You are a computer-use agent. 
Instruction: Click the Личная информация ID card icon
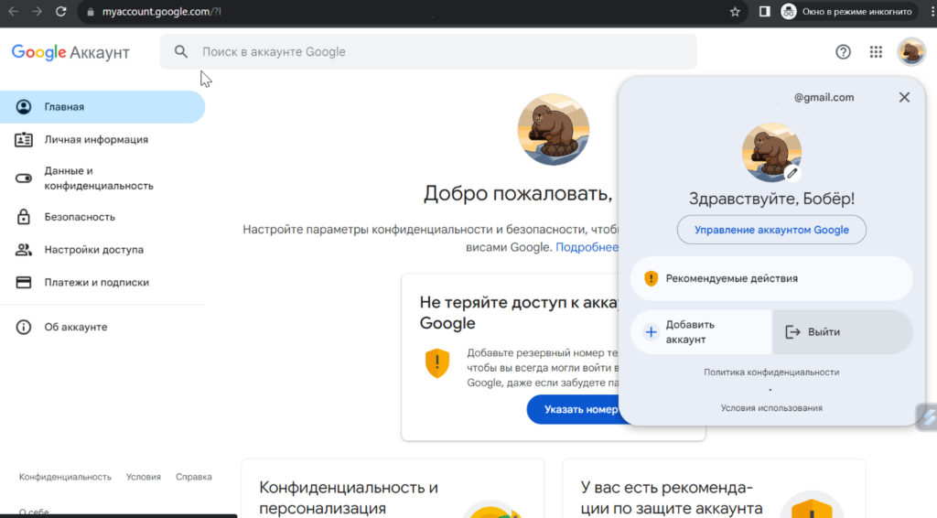click(x=23, y=140)
